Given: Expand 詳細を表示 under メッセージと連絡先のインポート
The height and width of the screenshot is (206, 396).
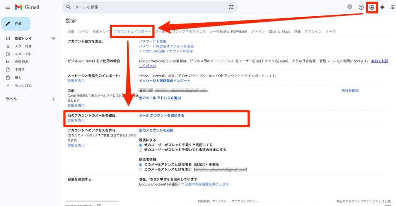Looking at the screenshot, I should (x=76, y=81).
